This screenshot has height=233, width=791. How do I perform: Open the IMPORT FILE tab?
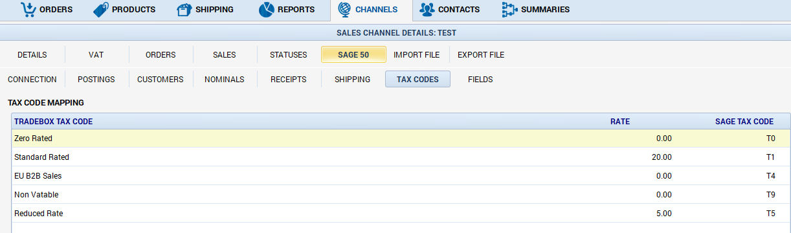[x=417, y=55]
